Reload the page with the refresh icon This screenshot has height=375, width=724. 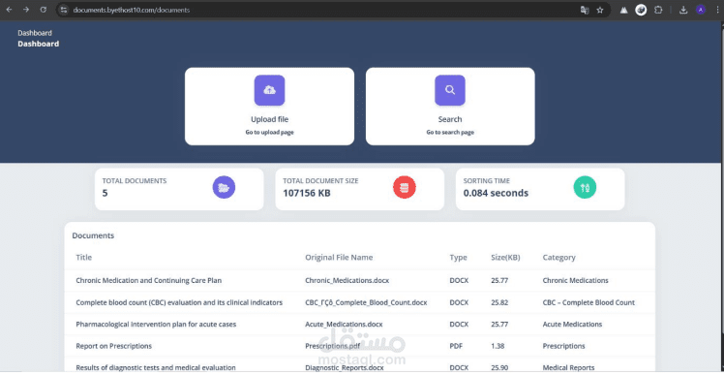coord(43,10)
